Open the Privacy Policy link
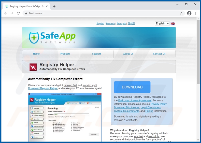The image size is (201, 143). (x=159, y=104)
